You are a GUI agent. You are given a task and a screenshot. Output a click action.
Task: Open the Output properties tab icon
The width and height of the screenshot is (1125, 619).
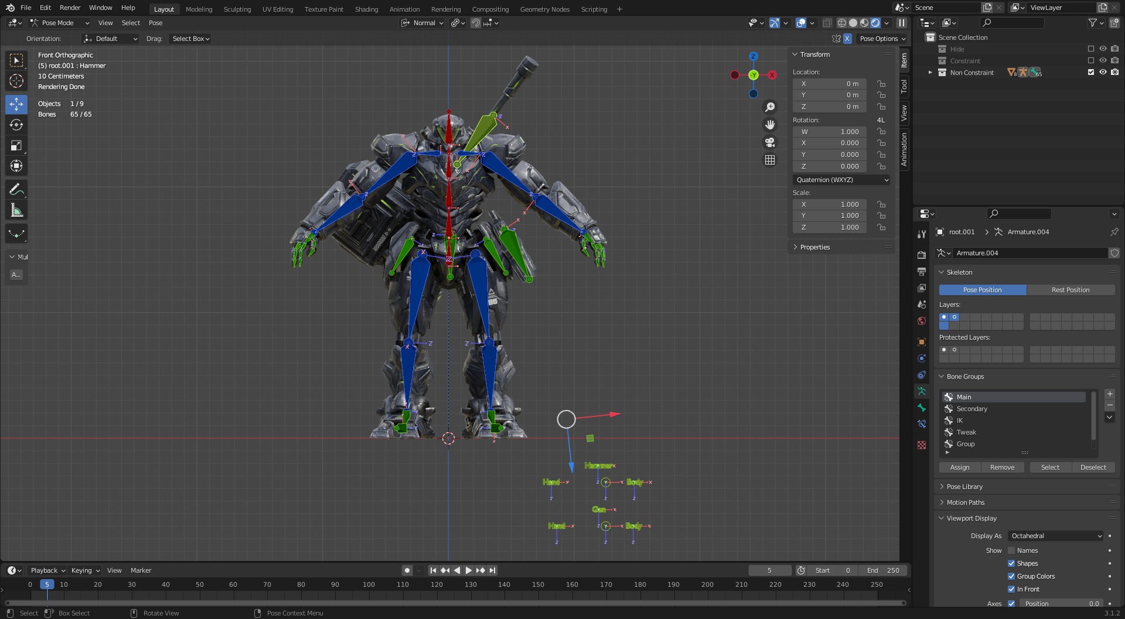pyautogui.click(x=922, y=272)
